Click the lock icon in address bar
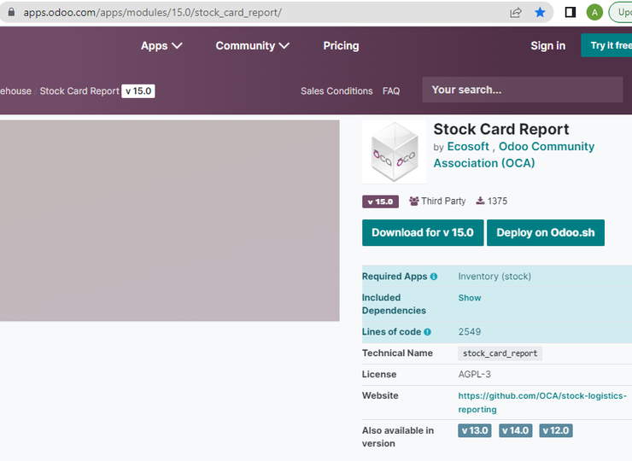Viewport: 632px width, 461px height. pos(12,13)
